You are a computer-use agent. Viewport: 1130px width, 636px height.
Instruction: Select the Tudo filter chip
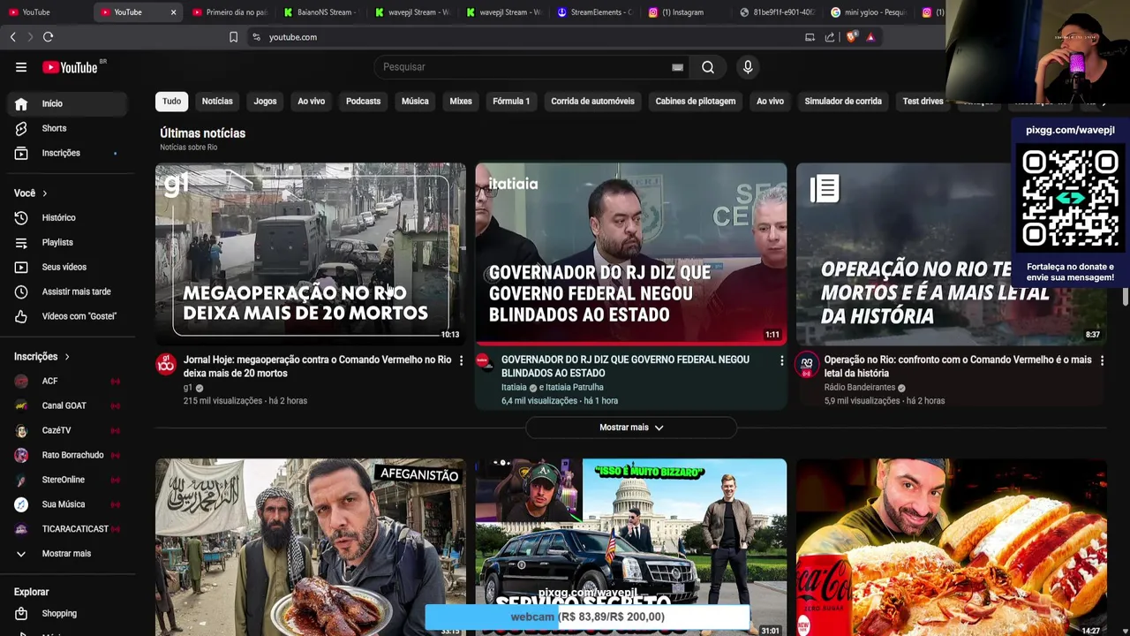[171, 102]
